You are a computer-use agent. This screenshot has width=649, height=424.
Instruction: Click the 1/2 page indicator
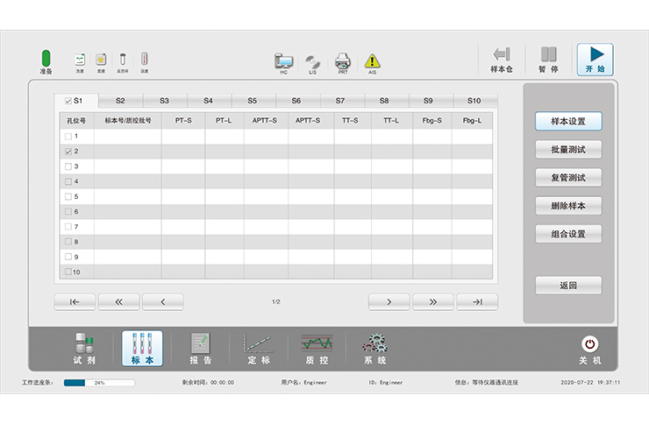point(276,301)
